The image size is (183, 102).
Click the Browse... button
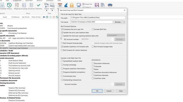(x=118, y=22)
